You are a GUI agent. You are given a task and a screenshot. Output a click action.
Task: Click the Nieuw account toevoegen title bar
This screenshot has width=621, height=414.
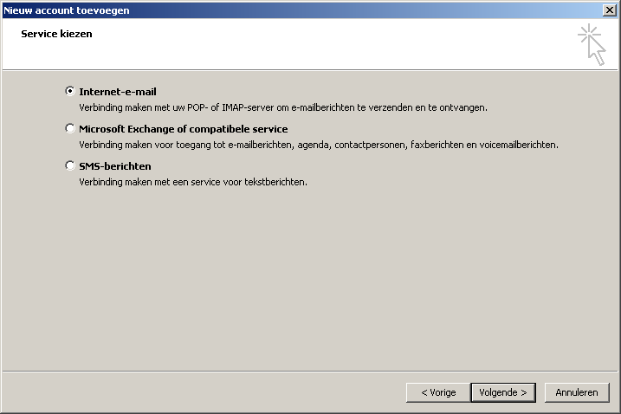tap(260, 9)
